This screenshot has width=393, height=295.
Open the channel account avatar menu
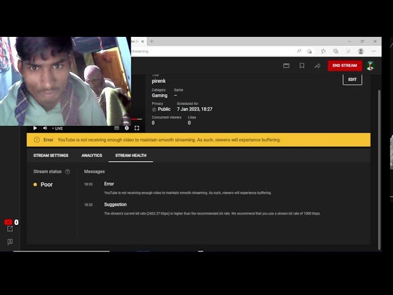[370, 65]
